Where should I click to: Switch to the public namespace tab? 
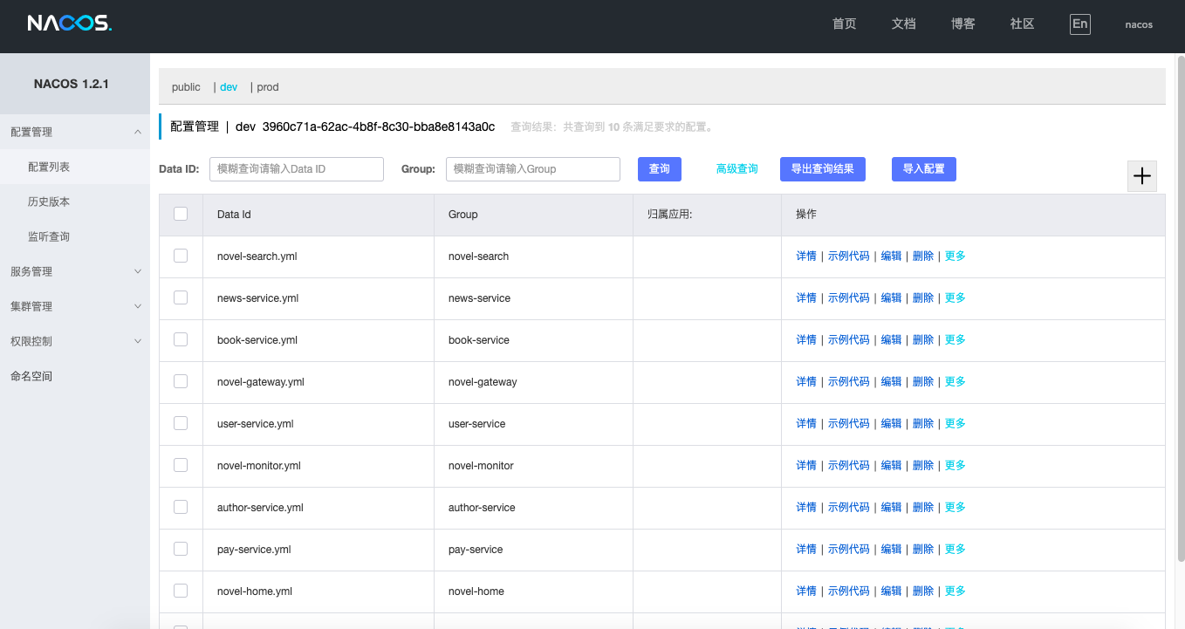click(x=186, y=87)
